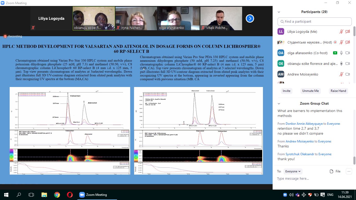Click the chat message scrollbar thumb
356x200 pixels.
point(354,160)
